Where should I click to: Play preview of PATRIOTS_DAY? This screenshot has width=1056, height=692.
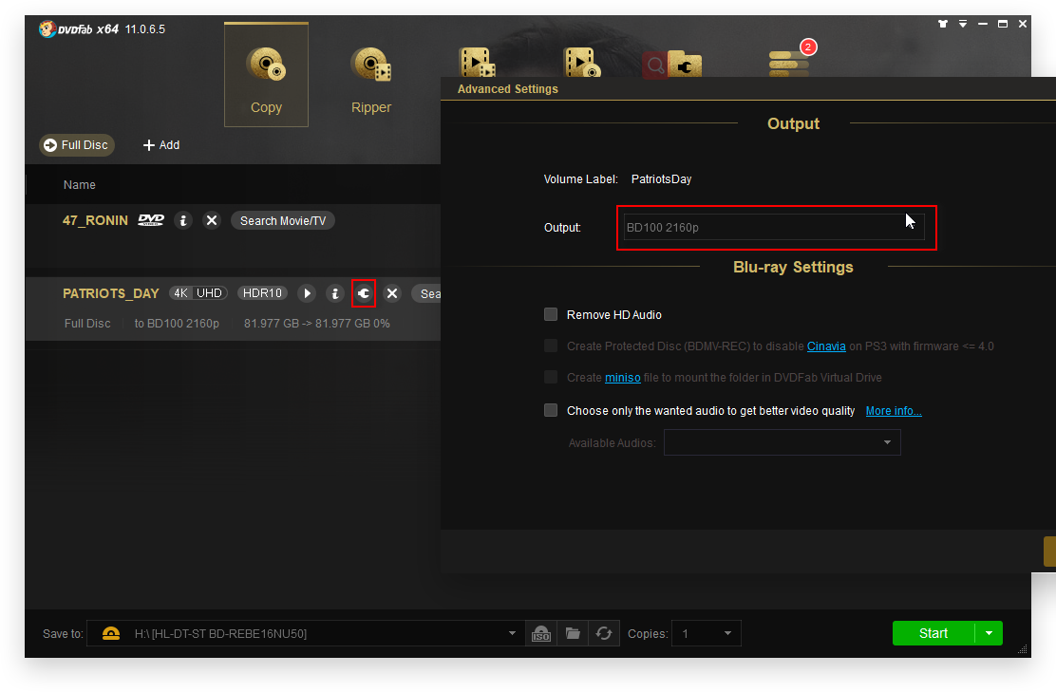[307, 293]
